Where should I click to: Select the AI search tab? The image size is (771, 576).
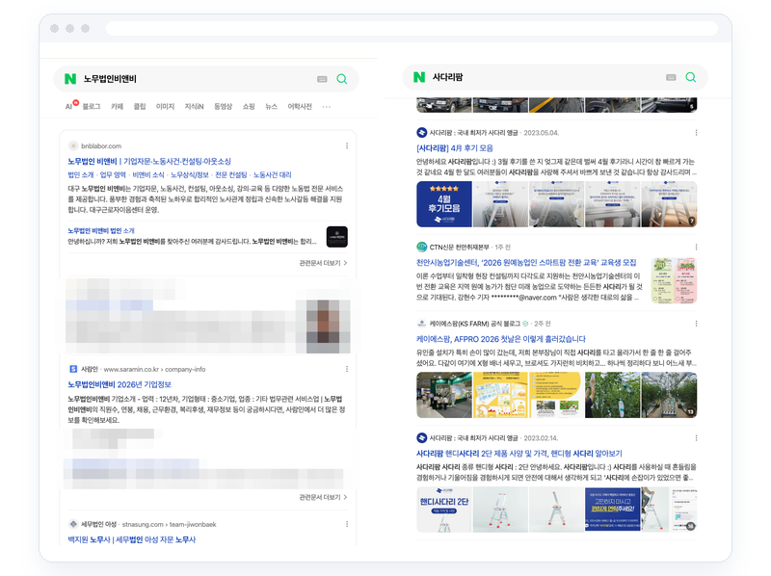click(x=68, y=107)
